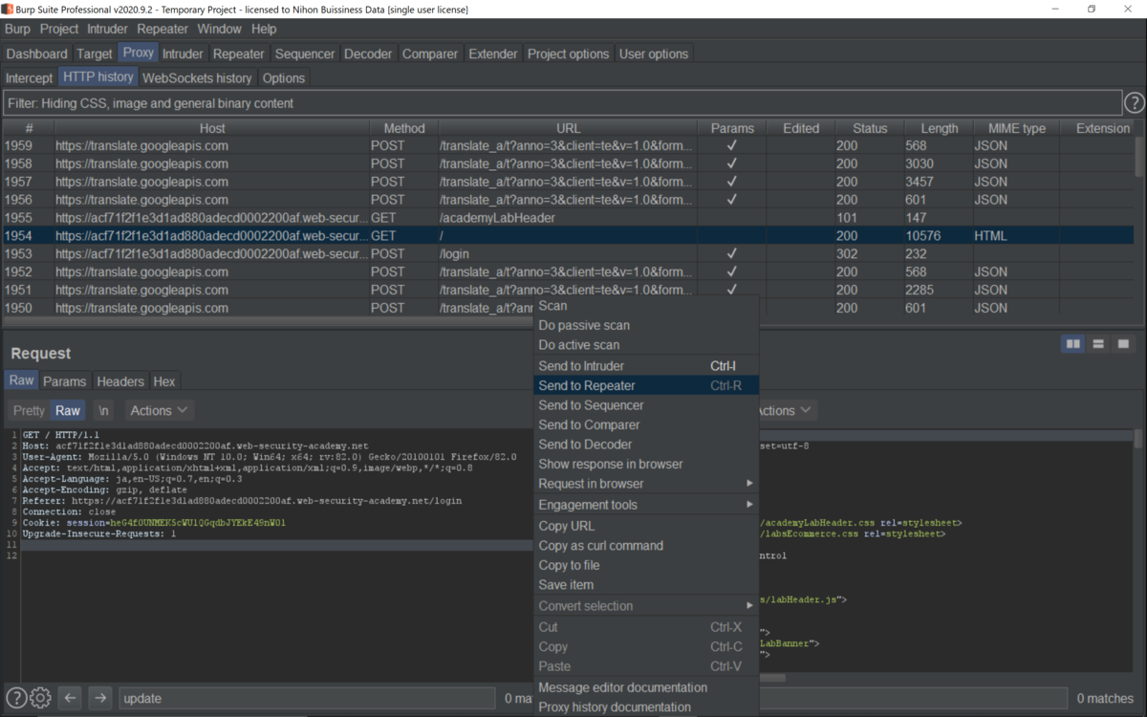Open Proxy history documentation

coord(646,707)
